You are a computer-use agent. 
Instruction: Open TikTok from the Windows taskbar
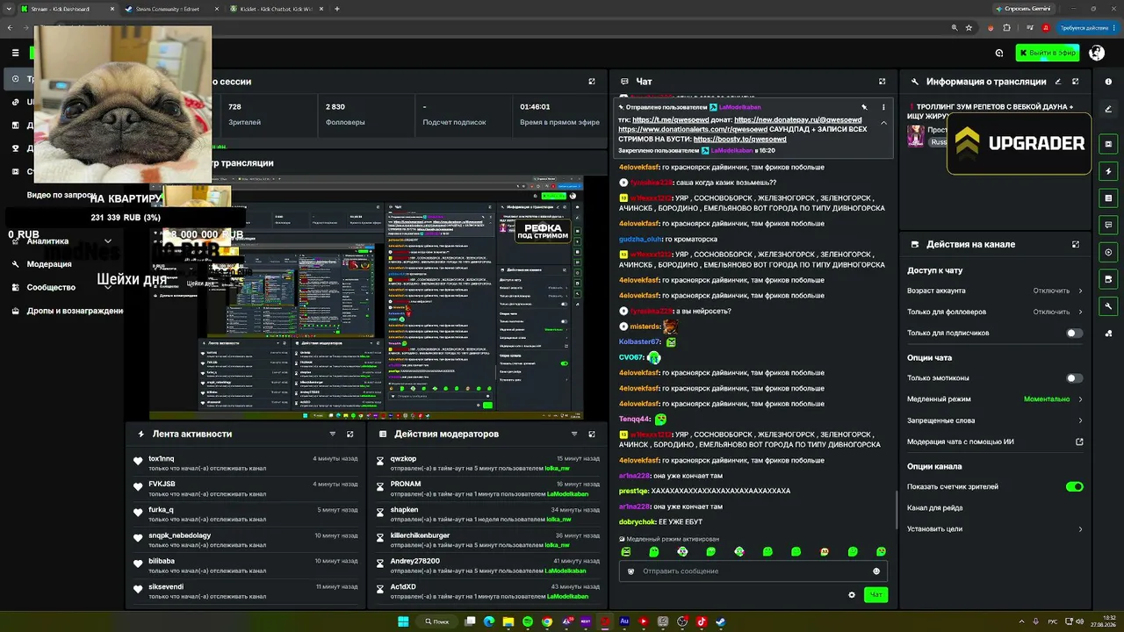pyautogui.click(x=702, y=621)
